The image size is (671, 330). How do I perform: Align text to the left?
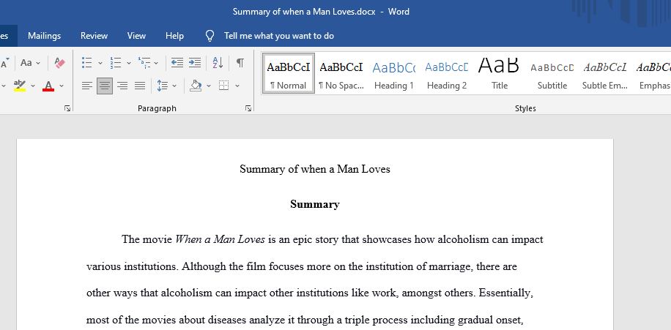tap(87, 86)
